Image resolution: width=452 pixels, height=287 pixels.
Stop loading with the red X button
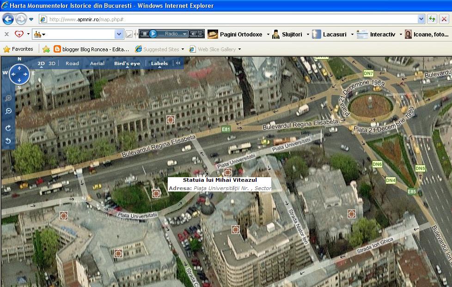[x=444, y=19]
